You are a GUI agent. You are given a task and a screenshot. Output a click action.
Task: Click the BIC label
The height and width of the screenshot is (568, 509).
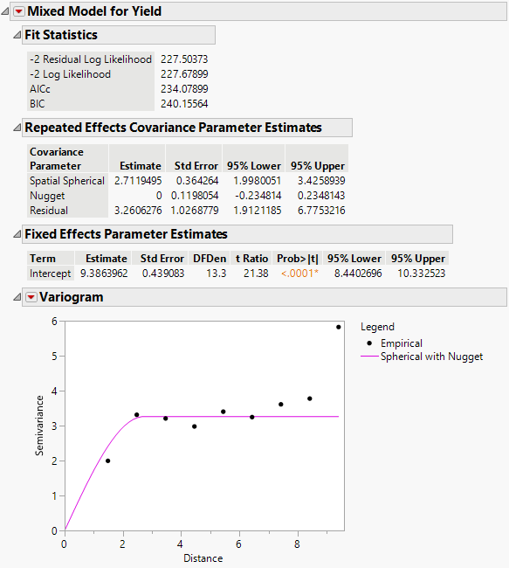(38, 104)
